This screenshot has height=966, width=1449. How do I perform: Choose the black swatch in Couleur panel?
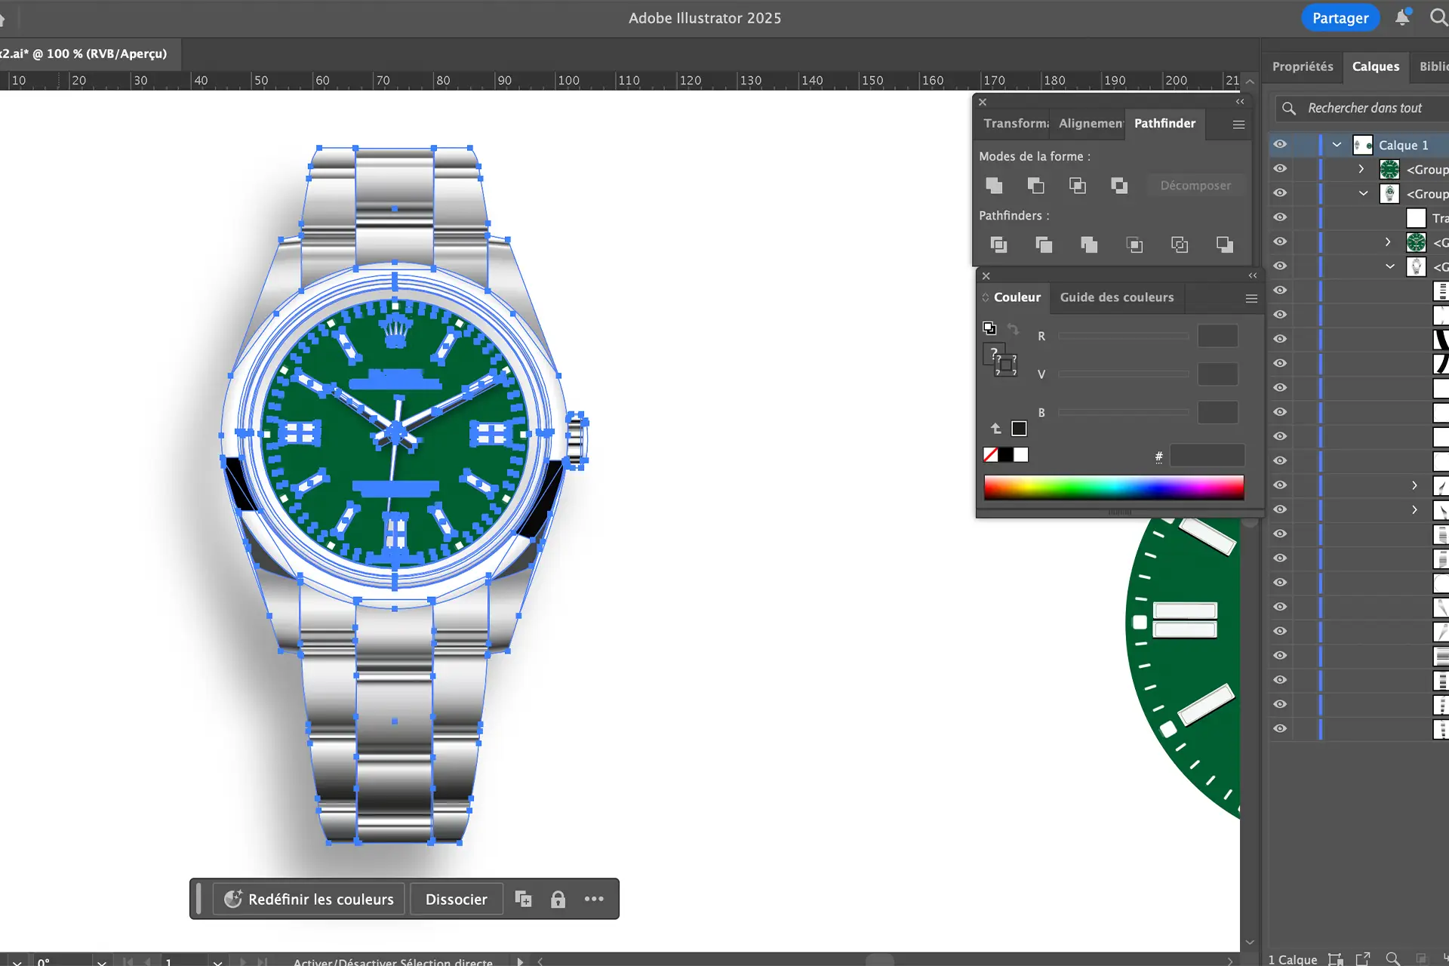(1005, 454)
